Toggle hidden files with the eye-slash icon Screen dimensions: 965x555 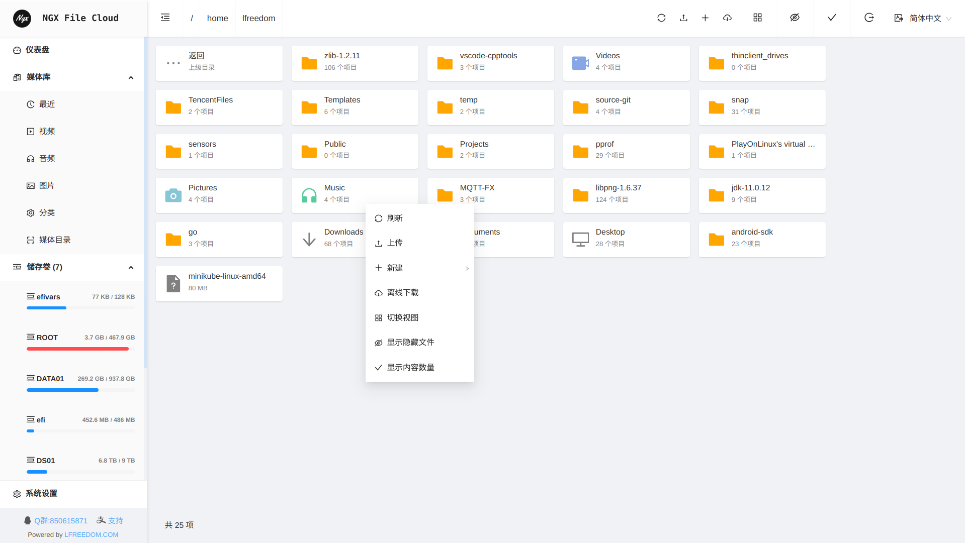pos(795,18)
